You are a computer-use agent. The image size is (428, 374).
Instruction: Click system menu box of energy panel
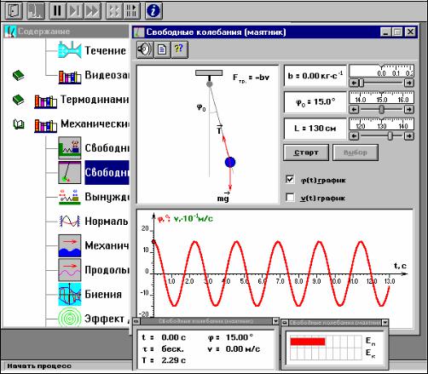(285, 323)
